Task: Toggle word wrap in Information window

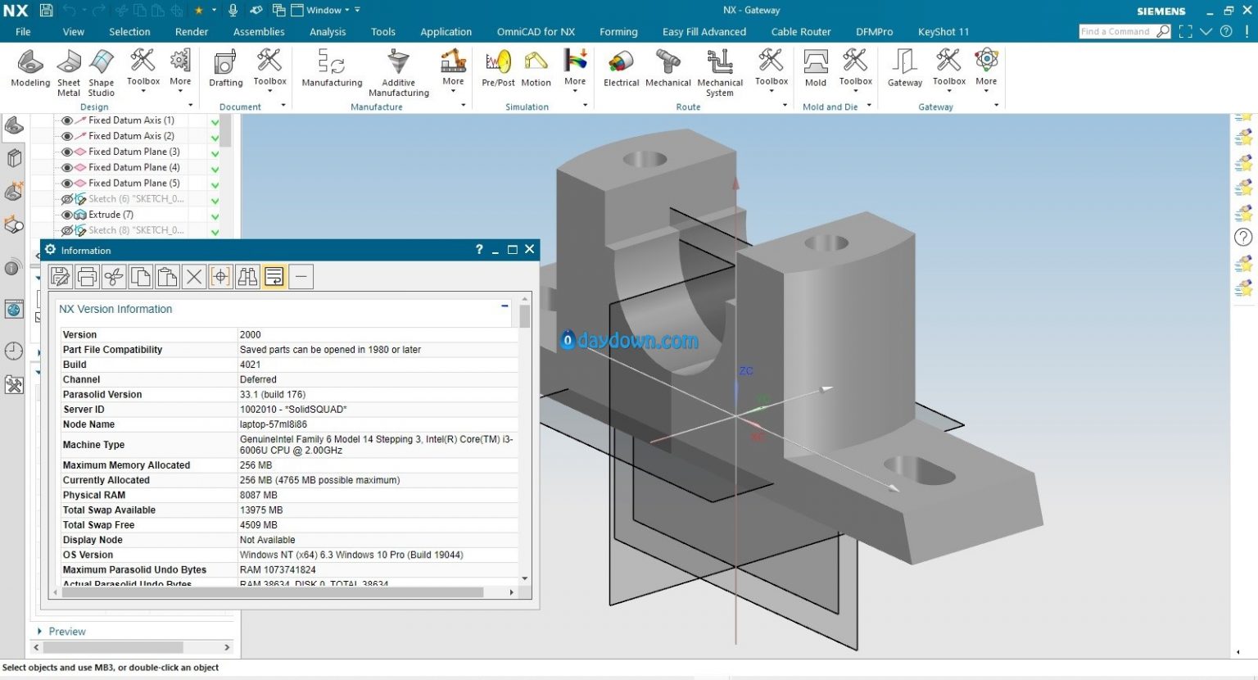Action: (274, 277)
